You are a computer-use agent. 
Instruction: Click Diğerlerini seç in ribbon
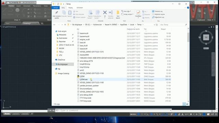tap(158, 17)
